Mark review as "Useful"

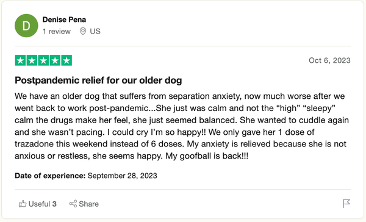click(38, 204)
